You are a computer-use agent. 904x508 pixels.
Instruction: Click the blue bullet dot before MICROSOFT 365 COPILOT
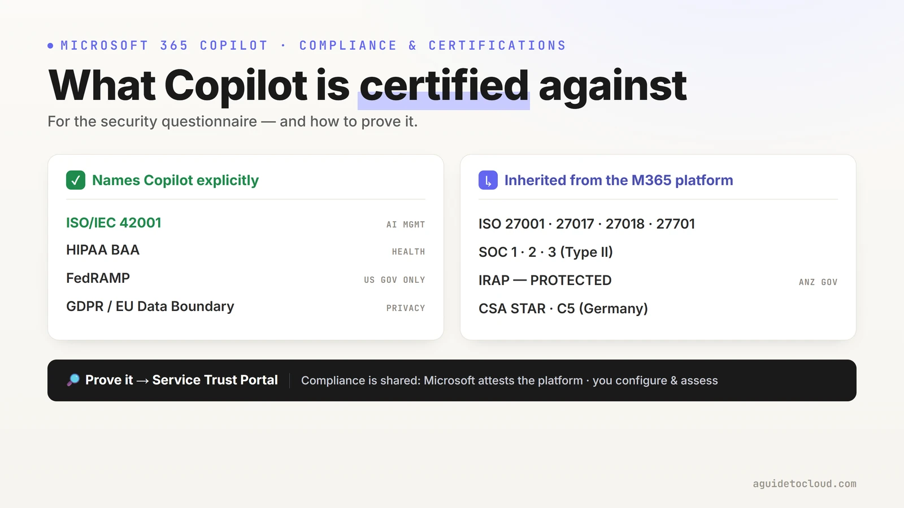(50, 46)
